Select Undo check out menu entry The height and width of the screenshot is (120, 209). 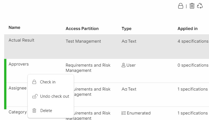click(55, 96)
